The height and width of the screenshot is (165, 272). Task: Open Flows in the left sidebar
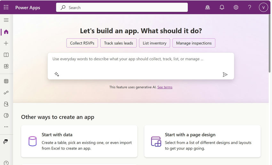(x=6, y=93)
